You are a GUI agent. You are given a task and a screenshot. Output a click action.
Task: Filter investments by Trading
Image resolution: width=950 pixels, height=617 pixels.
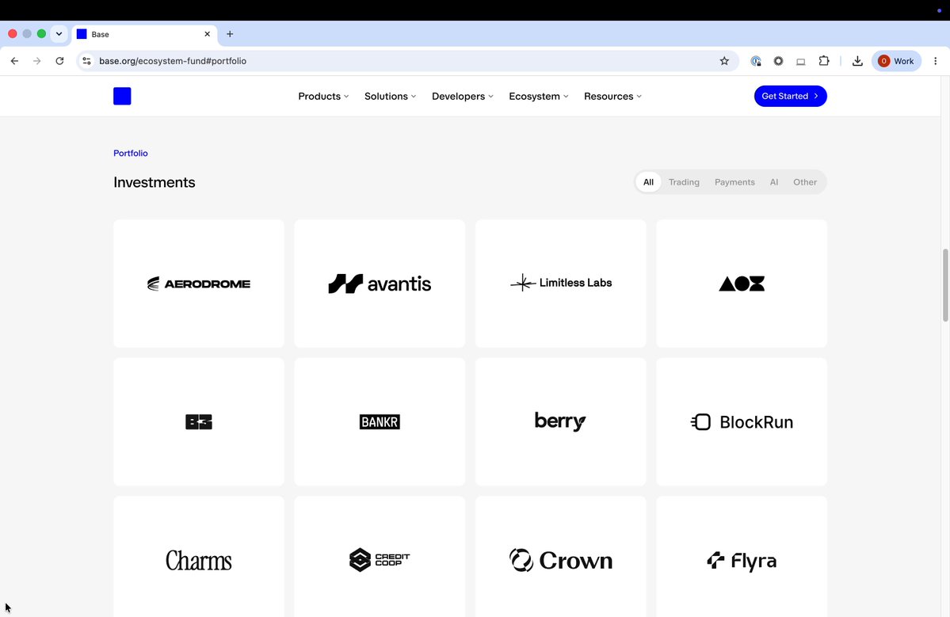coord(684,182)
